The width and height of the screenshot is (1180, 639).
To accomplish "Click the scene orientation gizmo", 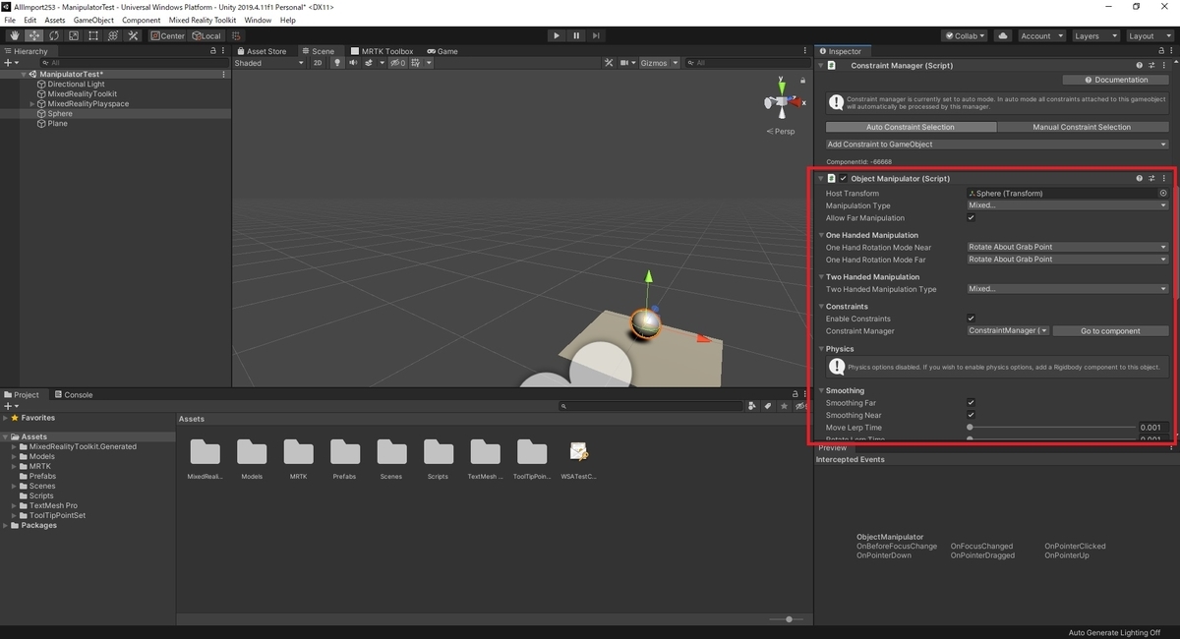I will [782, 101].
